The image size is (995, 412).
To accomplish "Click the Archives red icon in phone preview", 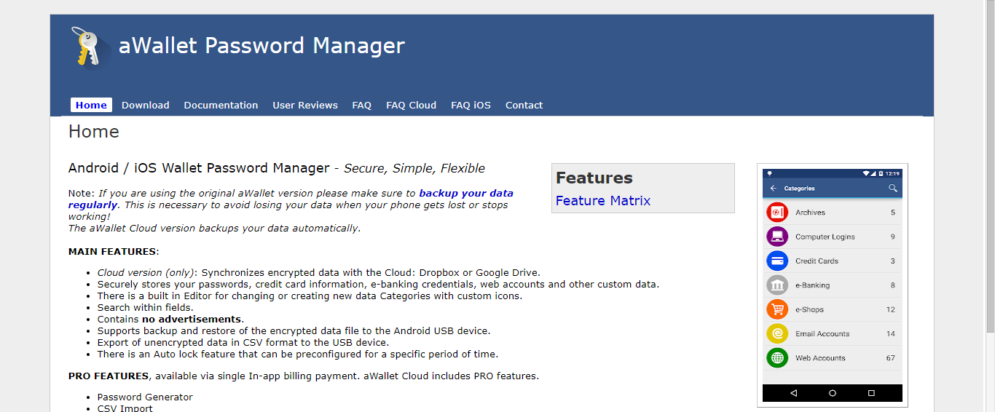I will click(x=777, y=213).
